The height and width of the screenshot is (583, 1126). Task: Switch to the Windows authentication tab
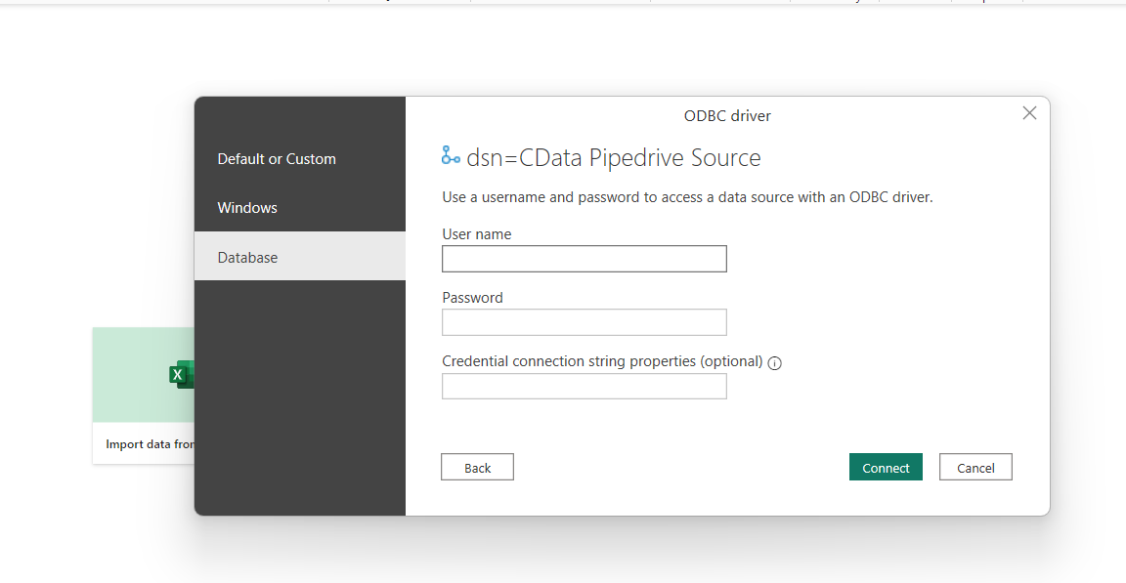click(x=300, y=207)
